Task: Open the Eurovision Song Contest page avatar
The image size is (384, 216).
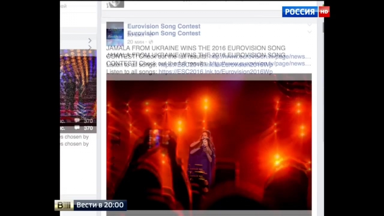Action: 115,34
